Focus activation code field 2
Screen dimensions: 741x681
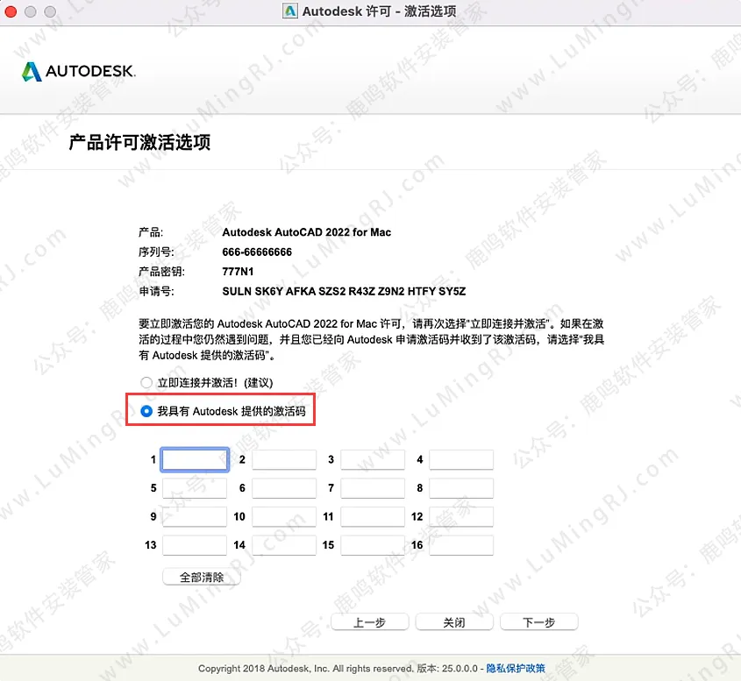[x=284, y=459]
